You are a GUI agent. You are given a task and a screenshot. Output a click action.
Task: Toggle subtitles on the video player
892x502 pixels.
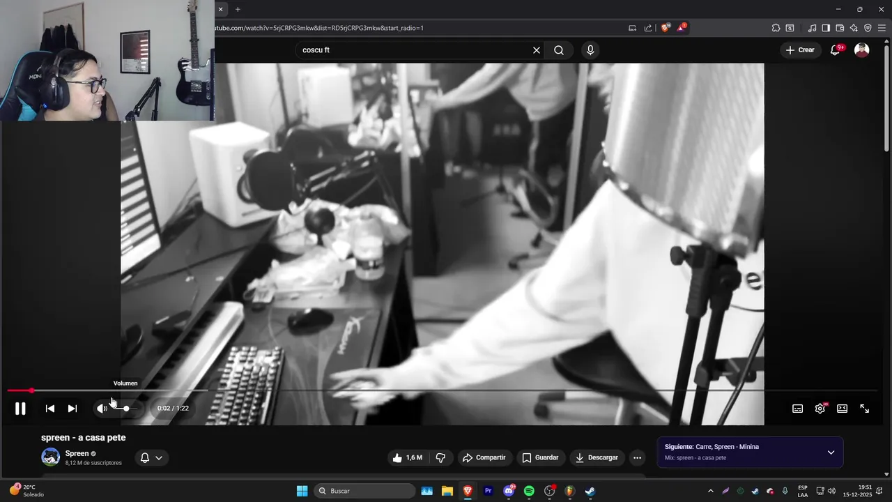pyautogui.click(x=797, y=409)
